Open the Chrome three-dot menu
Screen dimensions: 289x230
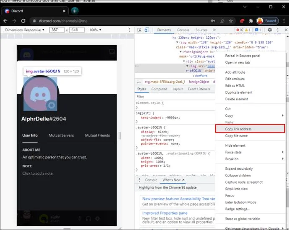pos(284,21)
